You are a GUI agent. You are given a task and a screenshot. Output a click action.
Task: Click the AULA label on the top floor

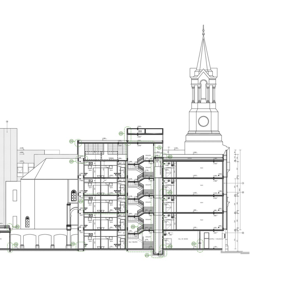(x=201, y=167)
